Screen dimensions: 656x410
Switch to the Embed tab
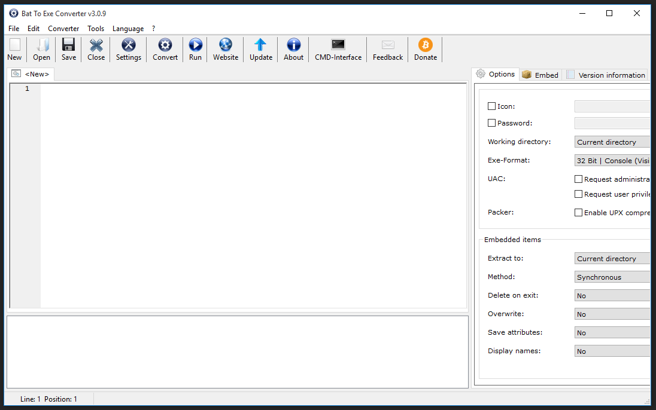[540, 75]
